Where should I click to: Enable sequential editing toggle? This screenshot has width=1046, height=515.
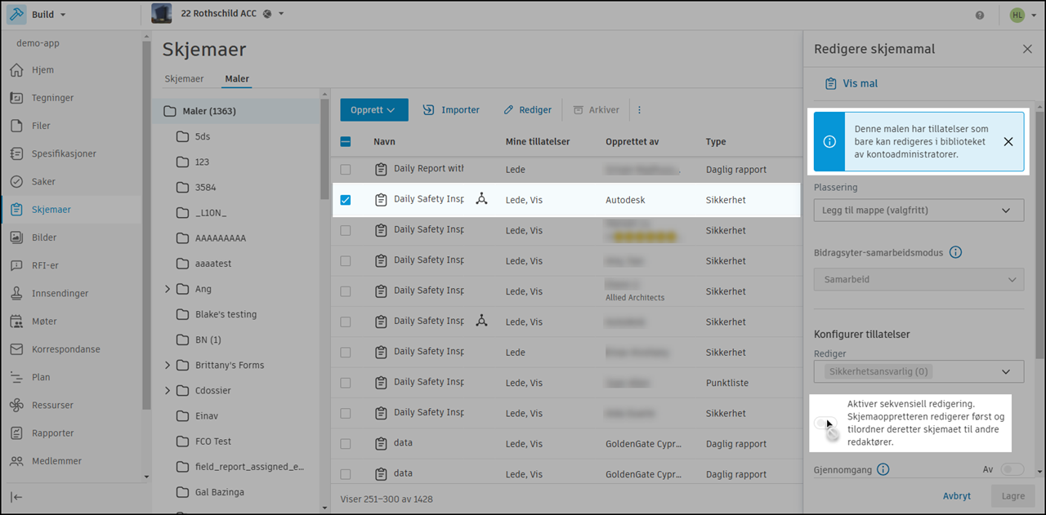(x=826, y=423)
